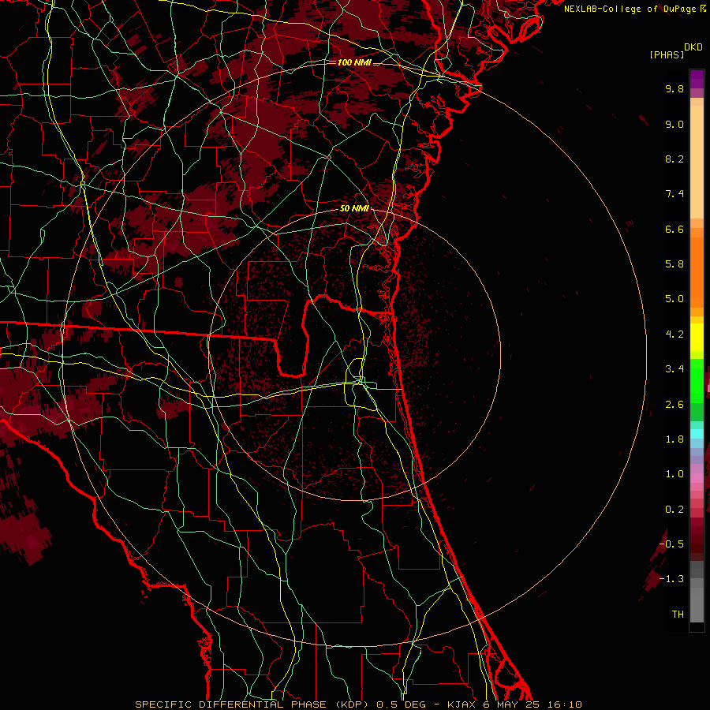Click the DKD label above the color scale
Screen dimensions: 710x710
tap(693, 47)
